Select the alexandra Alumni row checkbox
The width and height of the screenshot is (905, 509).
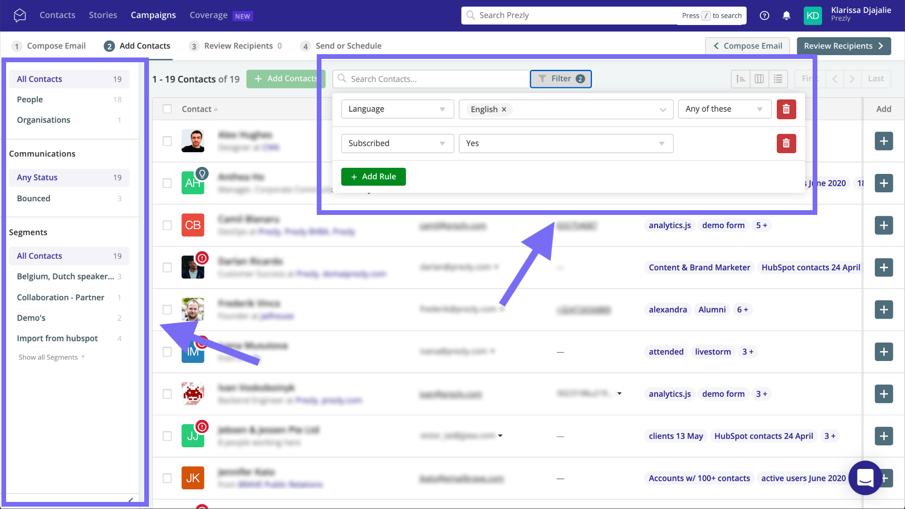coord(167,310)
